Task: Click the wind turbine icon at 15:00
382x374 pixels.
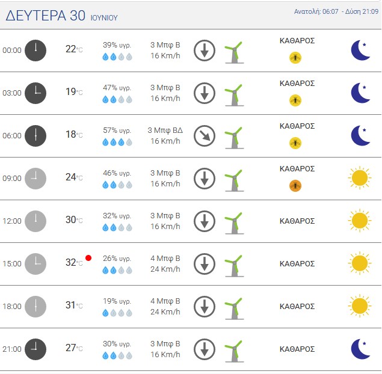Action: pos(234,266)
